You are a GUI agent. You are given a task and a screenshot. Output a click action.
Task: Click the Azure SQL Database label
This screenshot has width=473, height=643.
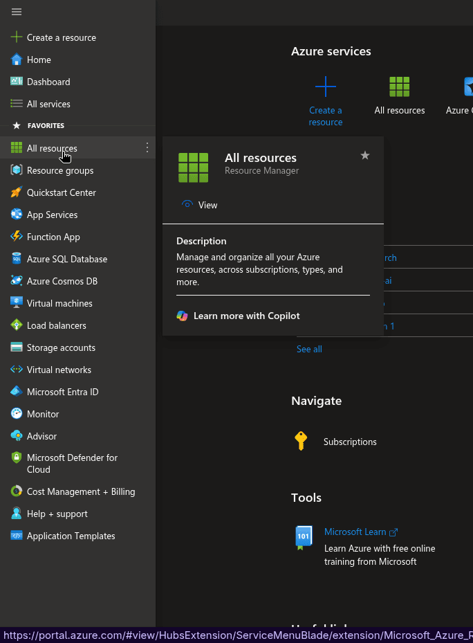point(67,259)
